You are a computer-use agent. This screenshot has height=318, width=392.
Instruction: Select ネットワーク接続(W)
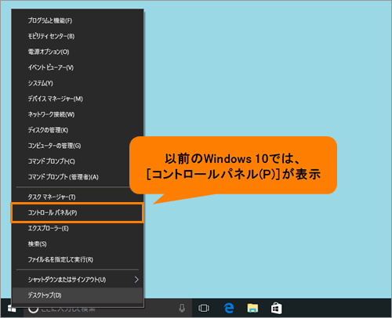78,114
